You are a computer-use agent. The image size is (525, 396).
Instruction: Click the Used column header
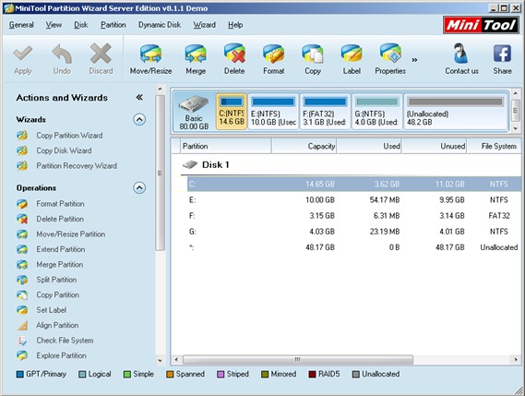click(369, 146)
